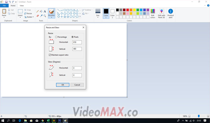Click the Resize Vertical pixel field
210x123 pixels.
click(x=77, y=49)
